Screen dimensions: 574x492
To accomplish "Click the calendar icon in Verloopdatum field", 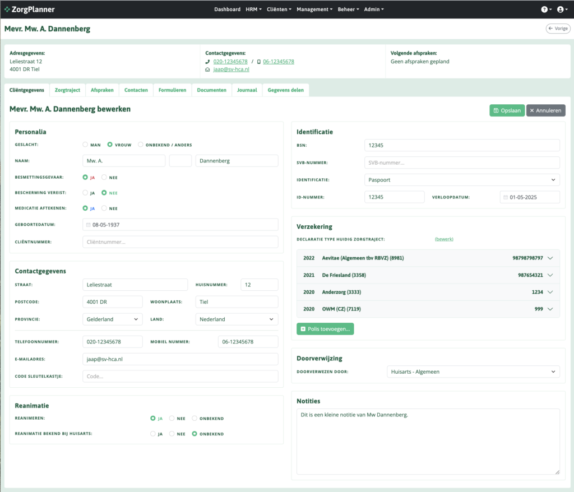I will (506, 197).
